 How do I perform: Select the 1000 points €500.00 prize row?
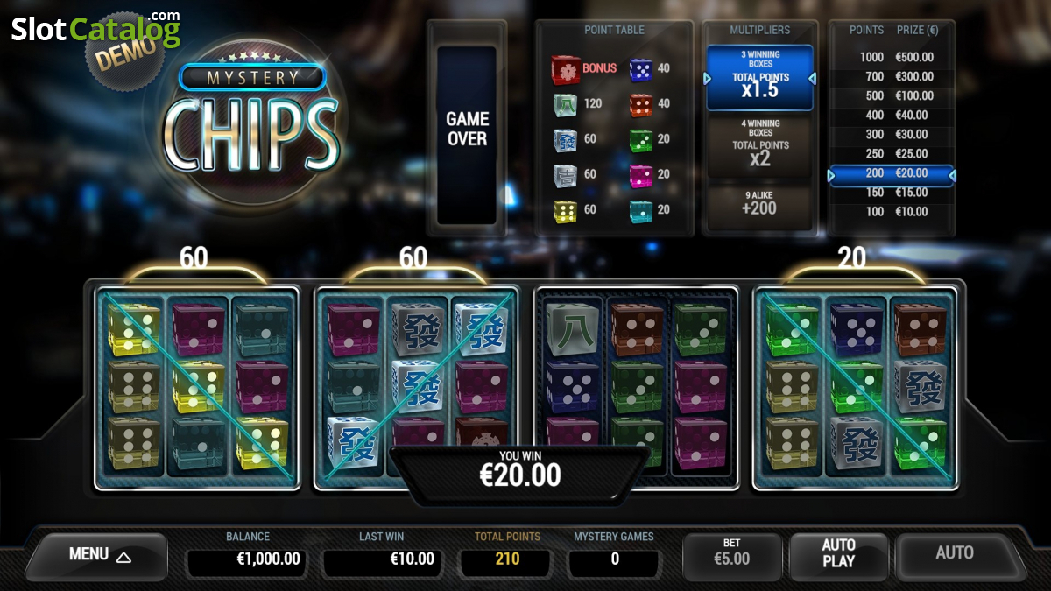(891, 57)
